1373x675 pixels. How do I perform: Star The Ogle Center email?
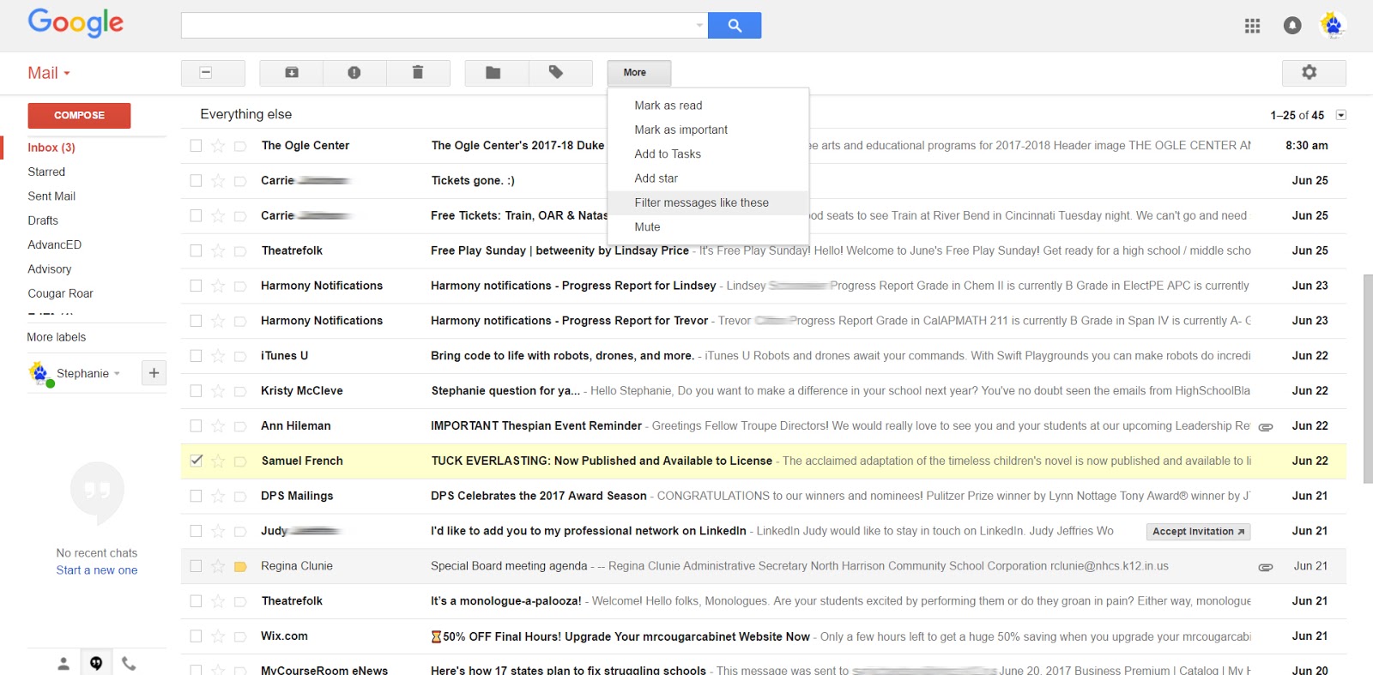click(x=218, y=146)
